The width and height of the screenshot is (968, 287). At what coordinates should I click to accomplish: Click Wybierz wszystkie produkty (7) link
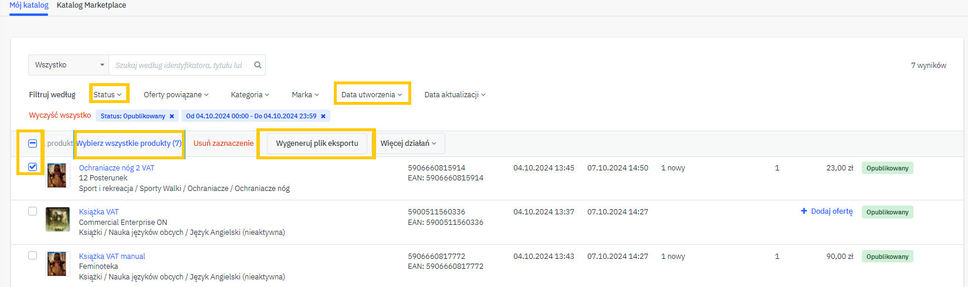pos(129,143)
